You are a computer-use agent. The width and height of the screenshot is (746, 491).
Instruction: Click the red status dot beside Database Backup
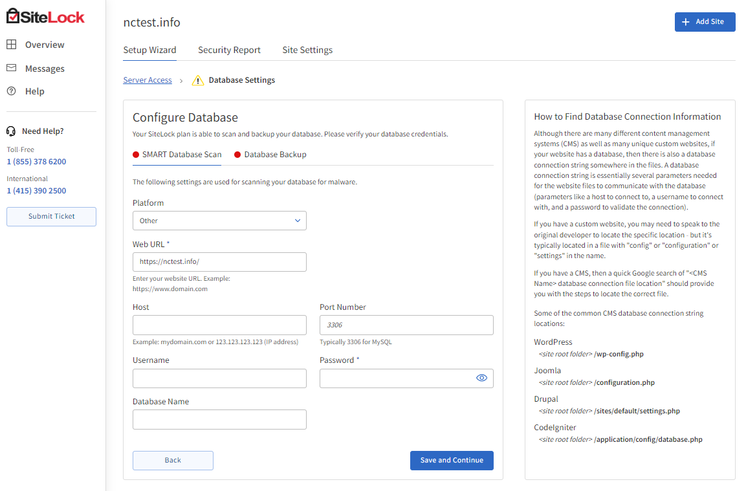coord(237,155)
